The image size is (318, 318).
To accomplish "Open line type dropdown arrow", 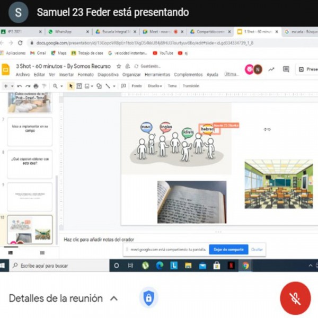I will pyautogui.click(x=114, y=86).
